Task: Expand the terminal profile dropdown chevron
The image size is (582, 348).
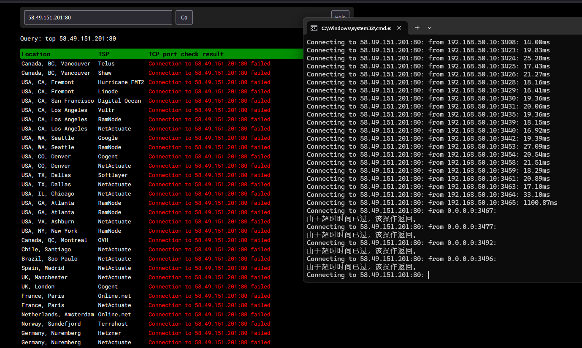Action: tap(430, 28)
